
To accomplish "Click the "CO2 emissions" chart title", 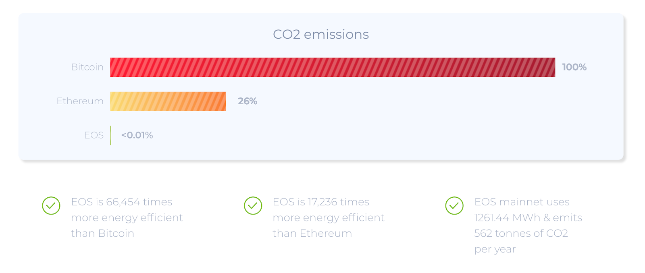I will coord(321,35).
